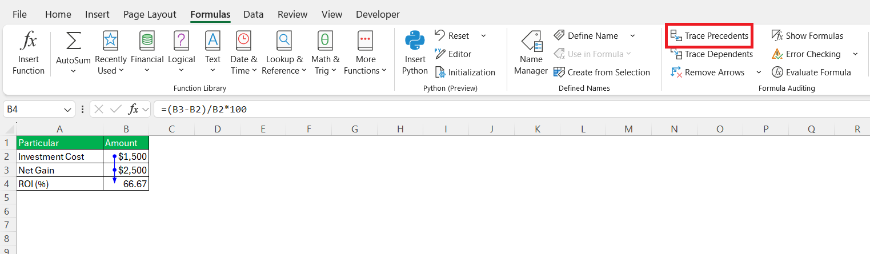This screenshot has height=254, width=870.
Task: Open the More Functions menu
Action: [365, 54]
